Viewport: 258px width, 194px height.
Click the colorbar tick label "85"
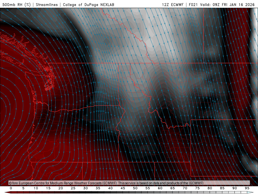click(x=222, y=188)
